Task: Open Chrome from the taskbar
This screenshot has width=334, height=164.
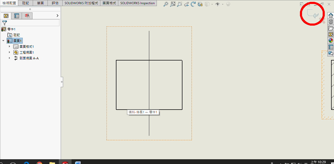Action: tap(39, 162)
